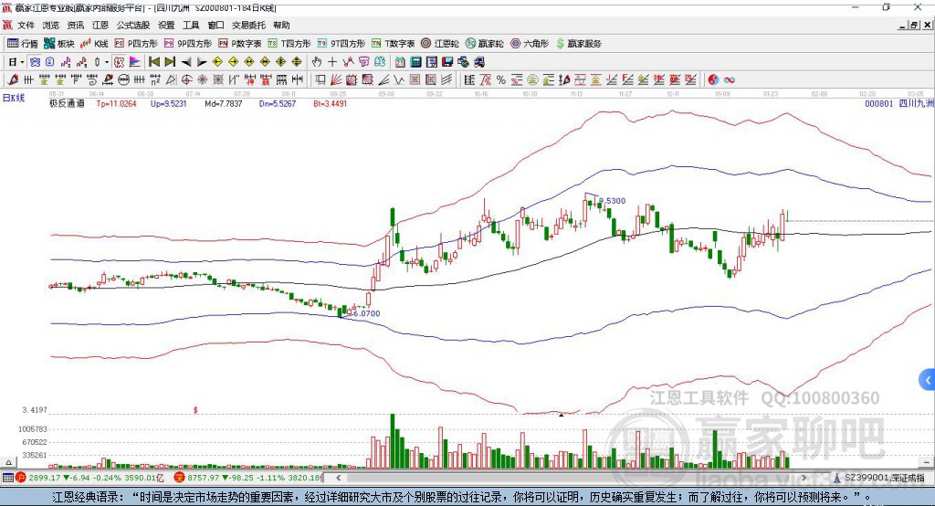Click the Md=7.7837 value
935x506 pixels.
[224, 103]
